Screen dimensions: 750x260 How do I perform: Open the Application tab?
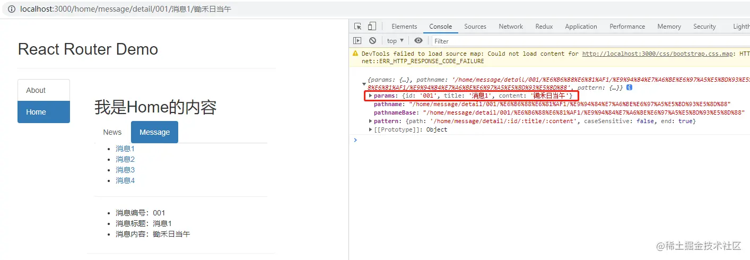pos(581,27)
